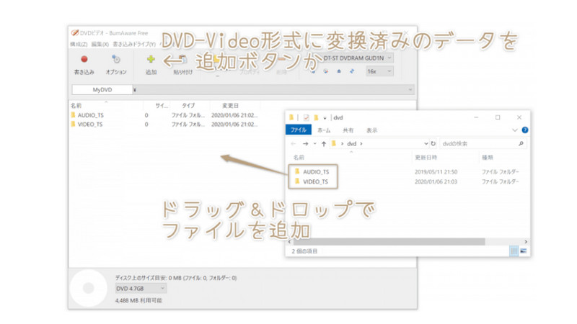
Task: Switch to the 共有 ribbon tab
Action: click(x=348, y=130)
